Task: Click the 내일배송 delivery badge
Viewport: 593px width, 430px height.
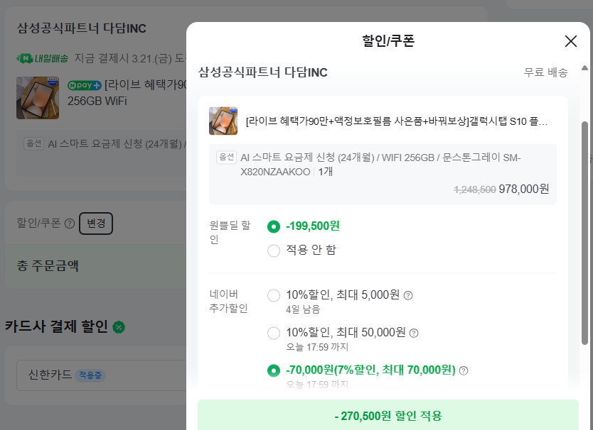Action: click(x=43, y=57)
